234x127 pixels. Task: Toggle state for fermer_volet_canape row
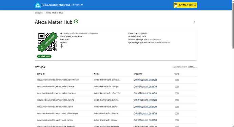tap(177, 87)
